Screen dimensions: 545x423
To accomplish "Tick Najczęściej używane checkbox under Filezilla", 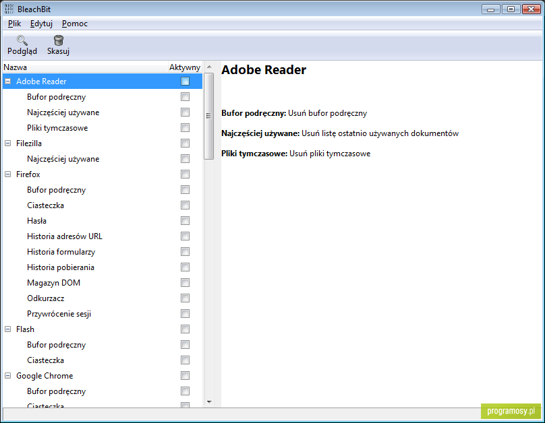I will click(x=185, y=159).
